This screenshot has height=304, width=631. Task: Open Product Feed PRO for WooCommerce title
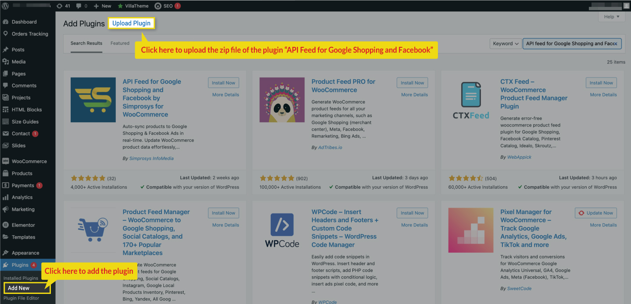[x=344, y=86]
